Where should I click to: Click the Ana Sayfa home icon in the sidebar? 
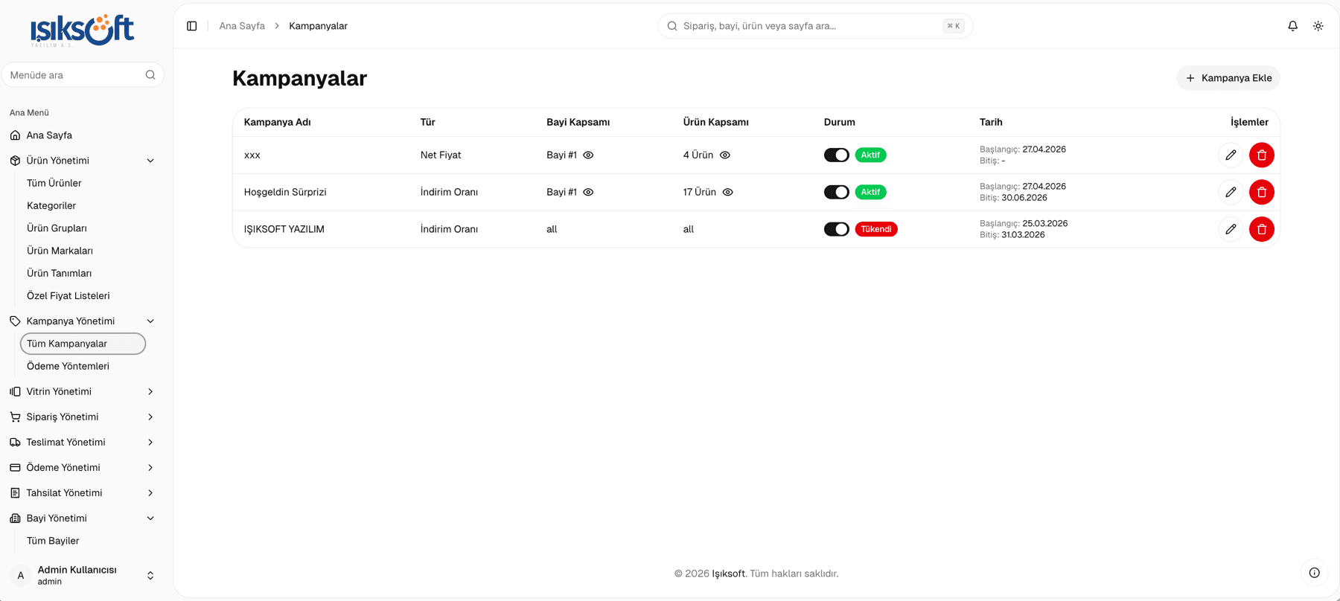[x=15, y=135]
